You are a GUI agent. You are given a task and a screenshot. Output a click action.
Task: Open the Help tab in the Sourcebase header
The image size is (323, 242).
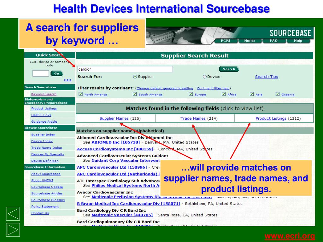[298, 41]
